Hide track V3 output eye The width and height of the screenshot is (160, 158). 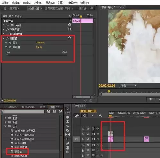pyautogui.click(x=97, y=128)
